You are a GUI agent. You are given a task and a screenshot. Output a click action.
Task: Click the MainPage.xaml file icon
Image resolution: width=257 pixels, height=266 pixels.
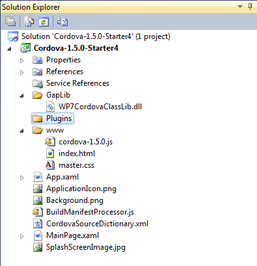38,235
